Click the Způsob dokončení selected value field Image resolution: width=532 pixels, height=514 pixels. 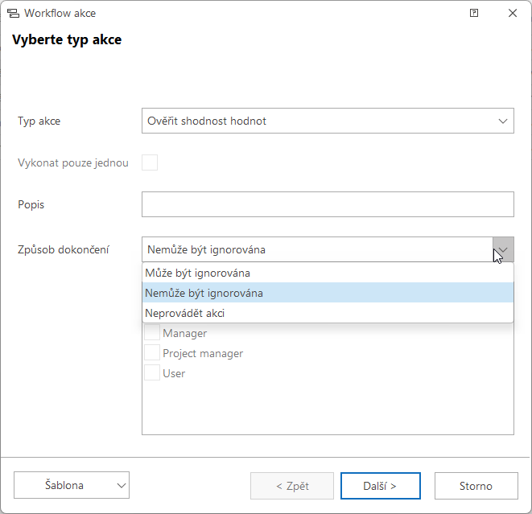click(317, 249)
